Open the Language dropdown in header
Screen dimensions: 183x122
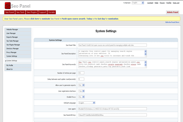(138, 3)
